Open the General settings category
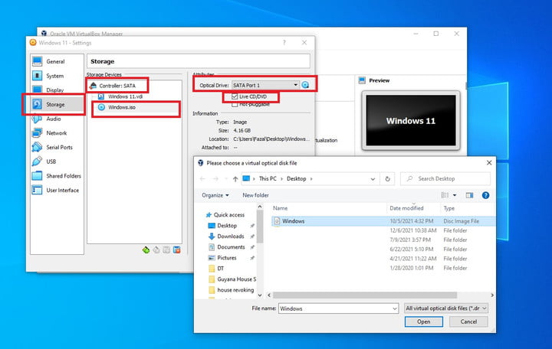The width and height of the screenshot is (552, 349). pyautogui.click(x=57, y=61)
